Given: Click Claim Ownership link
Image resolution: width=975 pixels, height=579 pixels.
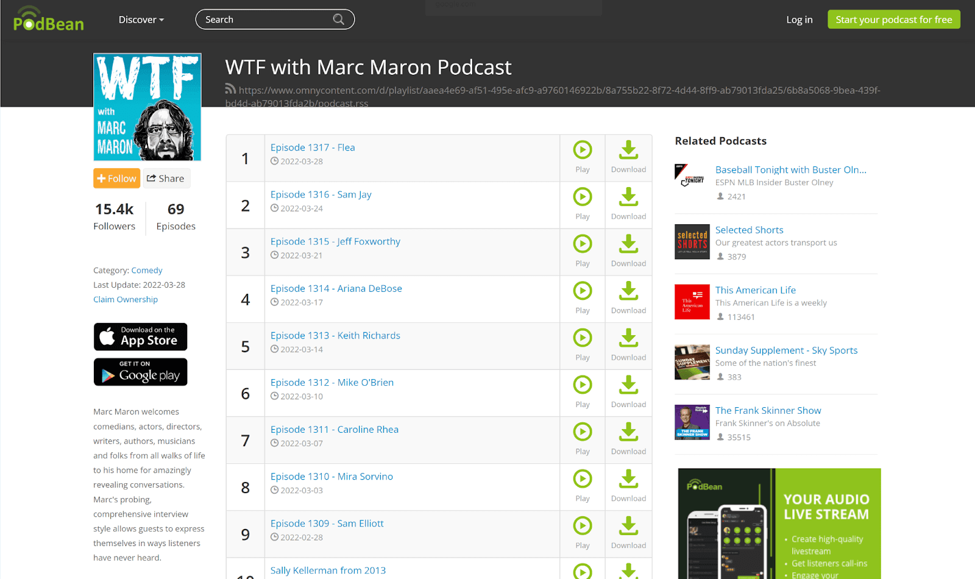Looking at the screenshot, I should coord(126,299).
